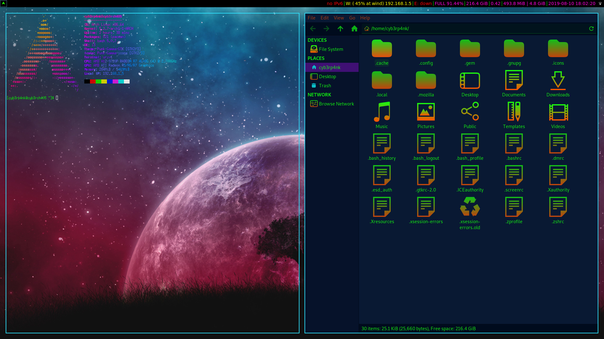The height and width of the screenshot is (339, 604).
Task: Select the .xsession-errors file
Action: pyautogui.click(x=426, y=211)
